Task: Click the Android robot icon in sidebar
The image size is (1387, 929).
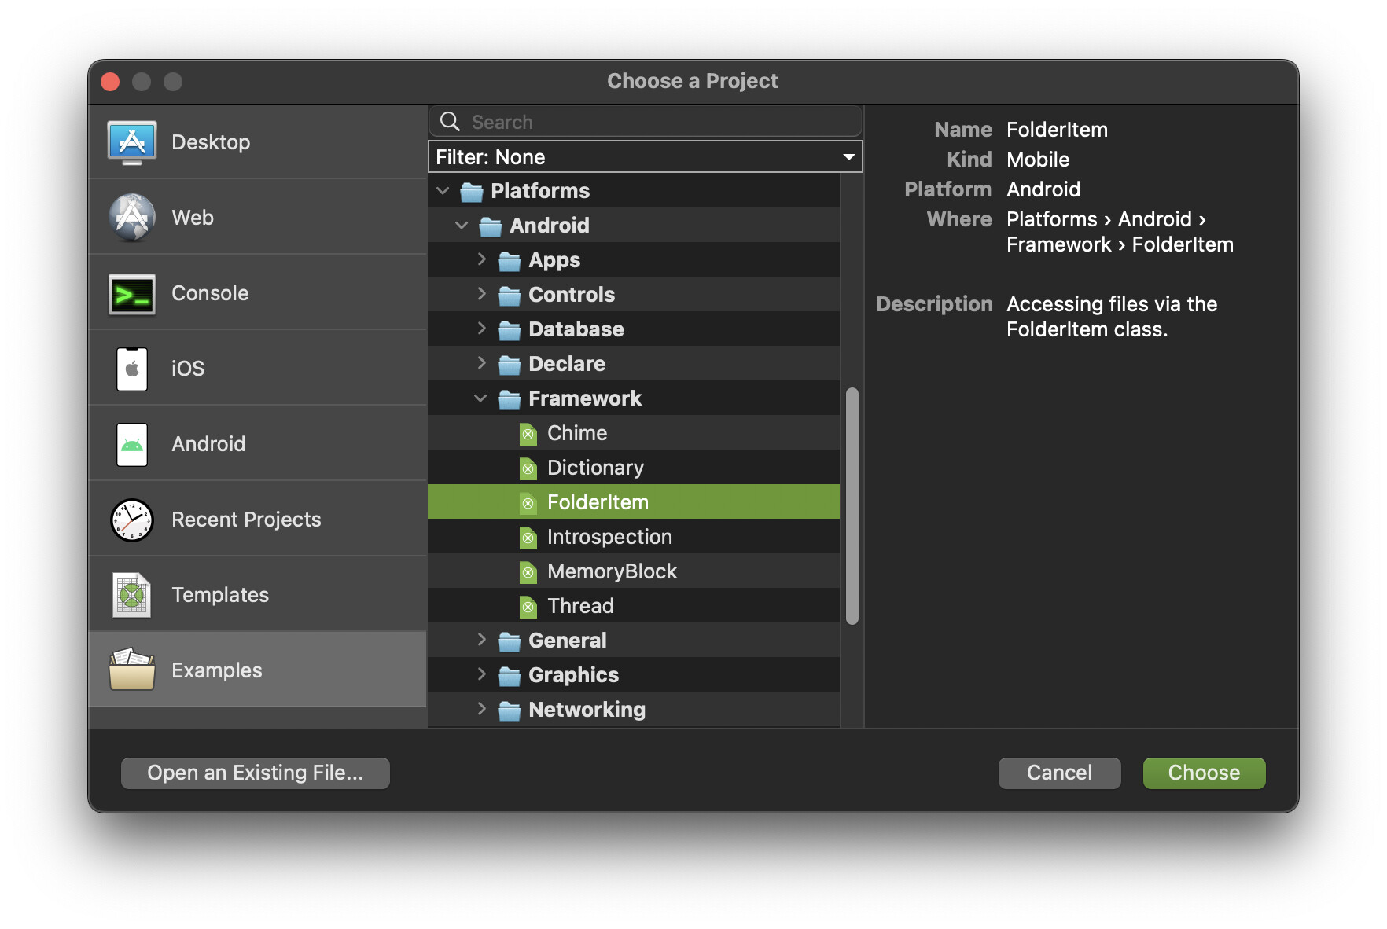Action: 132,444
